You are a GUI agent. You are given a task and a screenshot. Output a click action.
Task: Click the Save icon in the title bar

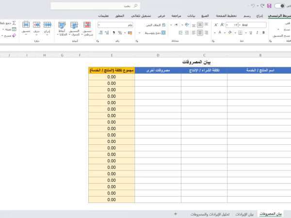pos(269,6)
